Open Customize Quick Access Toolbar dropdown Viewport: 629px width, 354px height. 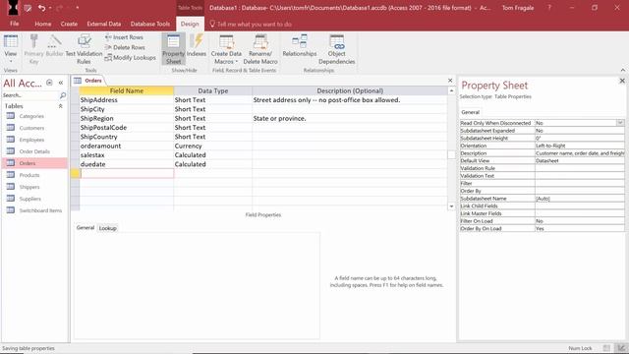point(78,8)
